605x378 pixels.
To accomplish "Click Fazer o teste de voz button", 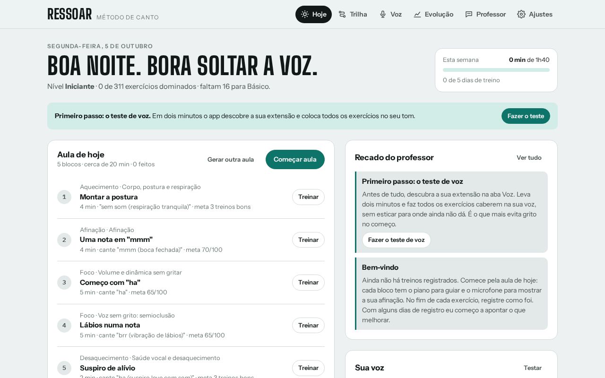I will 397,240.
